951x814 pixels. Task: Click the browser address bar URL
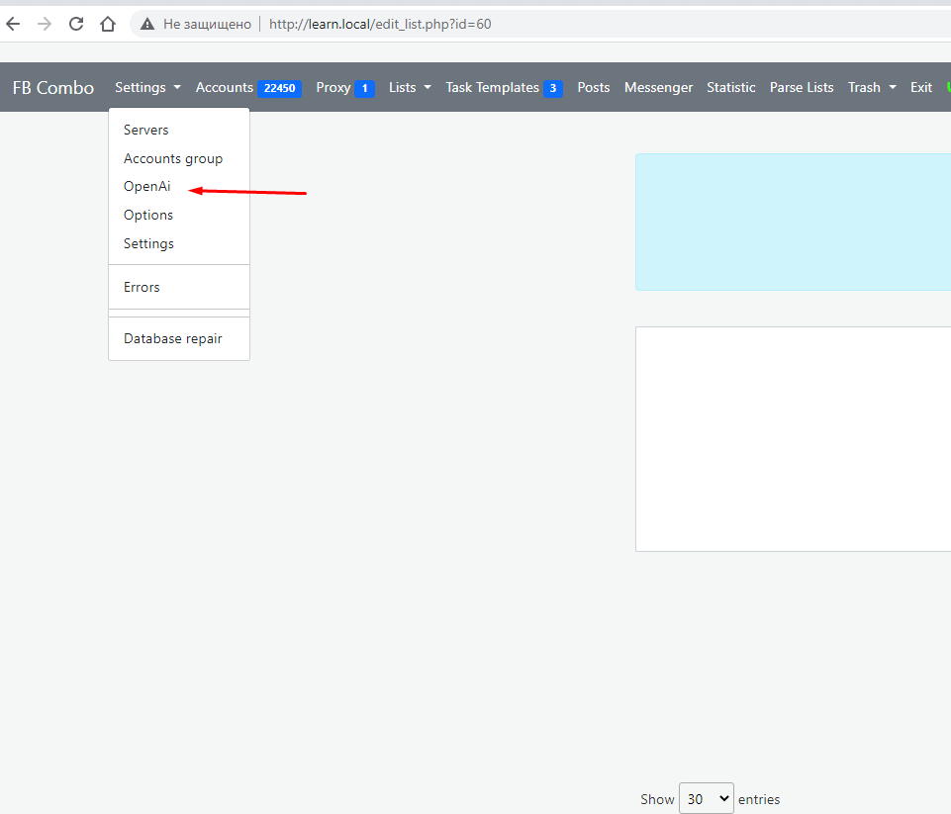[x=380, y=24]
